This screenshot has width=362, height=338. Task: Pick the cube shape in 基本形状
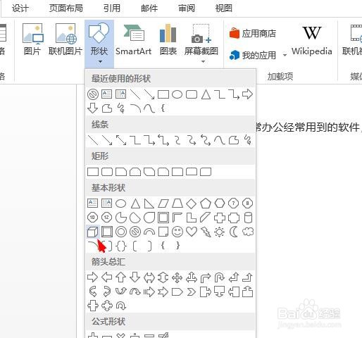point(93,232)
